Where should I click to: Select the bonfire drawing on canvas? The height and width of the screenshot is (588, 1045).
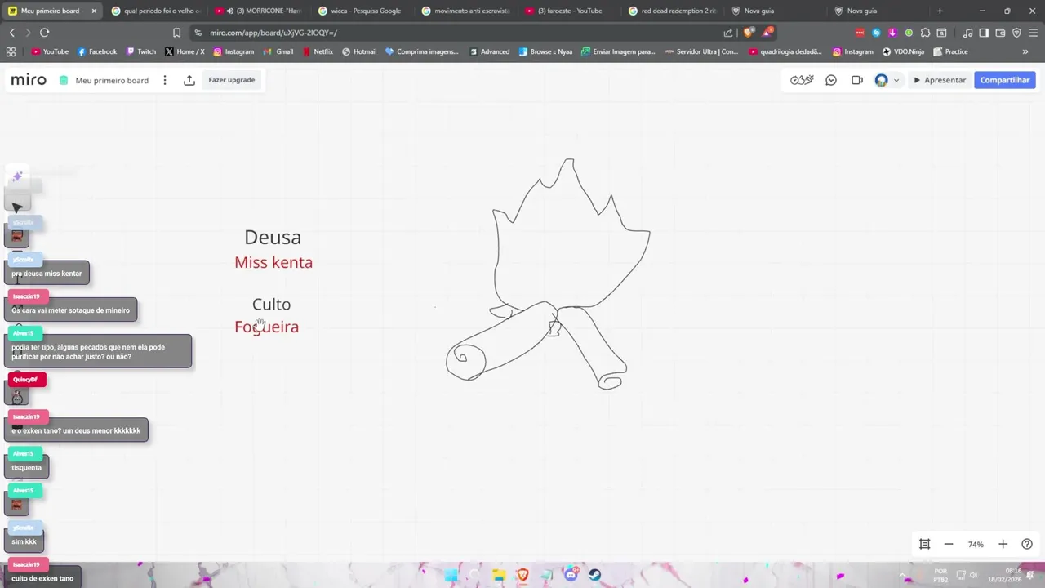coord(548,274)
